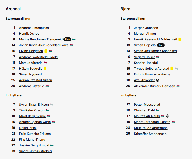
Task: Click Sindre Østbø (strøket) link
Action: [35, 151]
